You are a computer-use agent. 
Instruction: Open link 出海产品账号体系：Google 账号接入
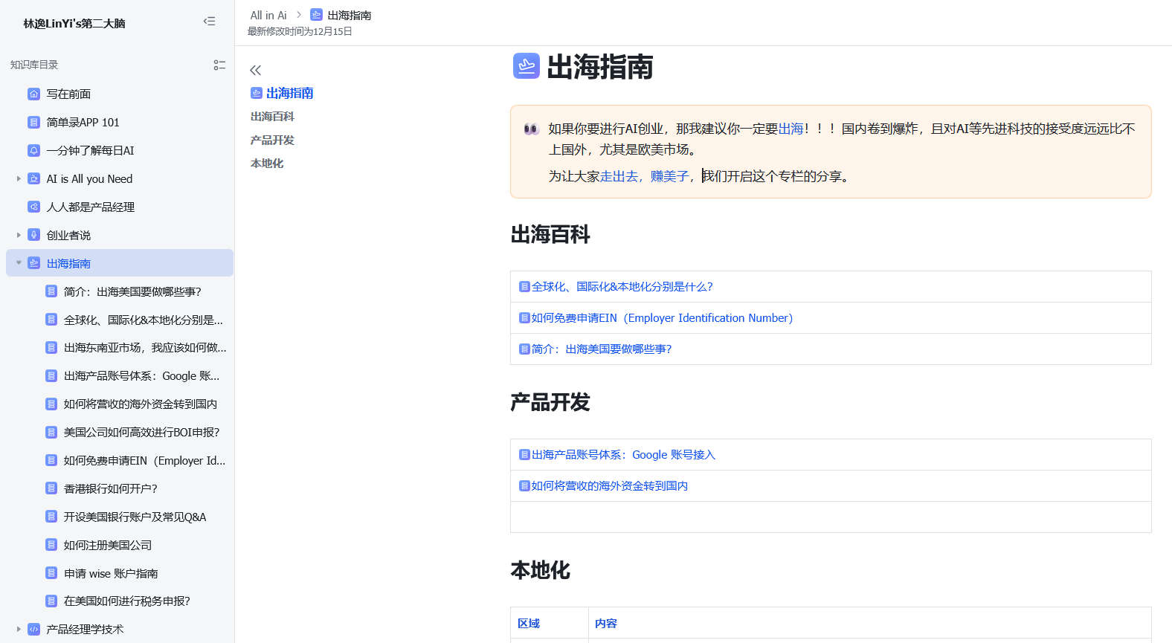623,455
